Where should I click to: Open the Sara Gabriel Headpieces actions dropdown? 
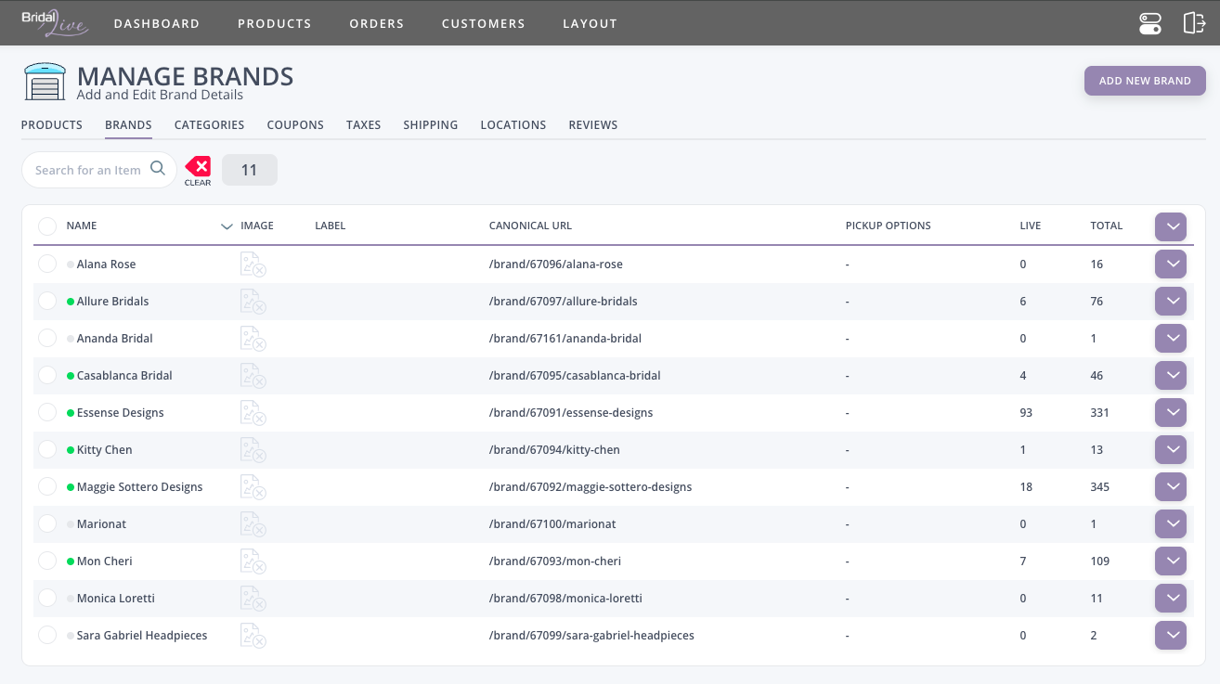coord(1171,636)
